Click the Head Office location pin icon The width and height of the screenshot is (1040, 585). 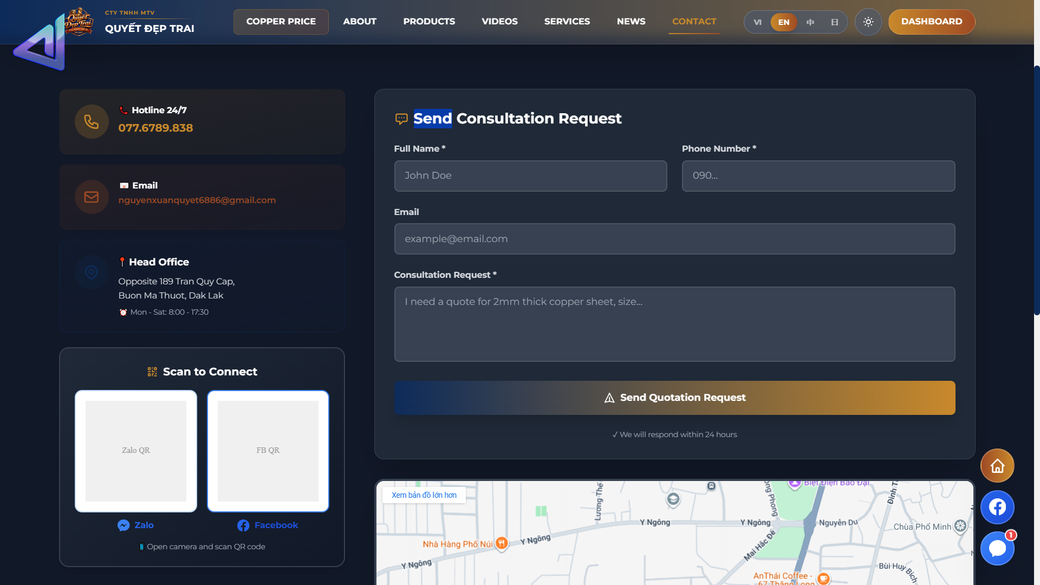92,272
